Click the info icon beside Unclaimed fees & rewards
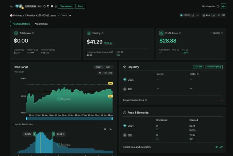The height and width of the screenshot is (156, 233). [112, 52]
